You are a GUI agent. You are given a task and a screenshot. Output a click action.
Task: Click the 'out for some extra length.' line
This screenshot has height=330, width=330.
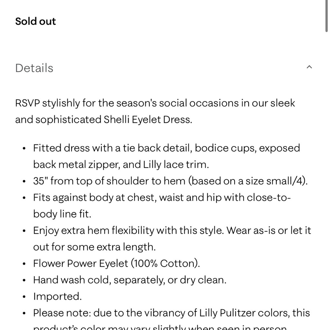click(x=94, y=247)
